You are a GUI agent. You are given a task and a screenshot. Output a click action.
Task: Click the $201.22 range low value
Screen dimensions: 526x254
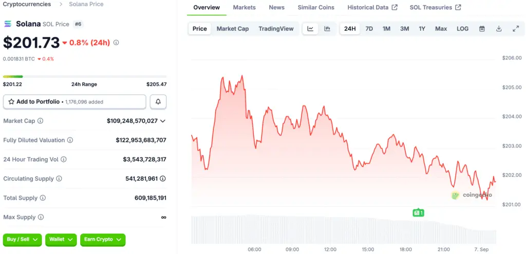pyautogui.click(x=12, y=84)
